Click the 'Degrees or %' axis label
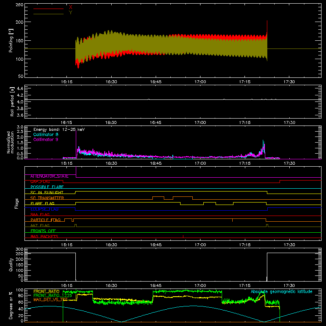The width and height of the screenshot is (326, 326). (11, 305)
